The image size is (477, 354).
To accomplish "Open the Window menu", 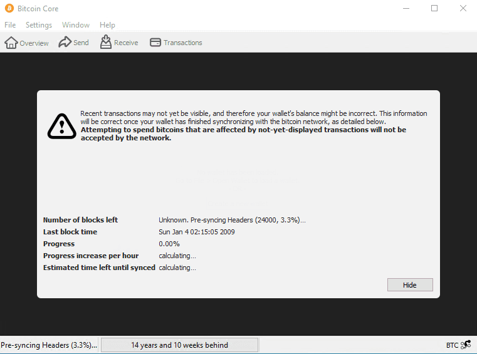I will point(76,25).
